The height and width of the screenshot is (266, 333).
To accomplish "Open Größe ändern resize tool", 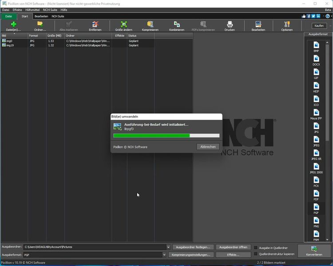I will (123, 26).
